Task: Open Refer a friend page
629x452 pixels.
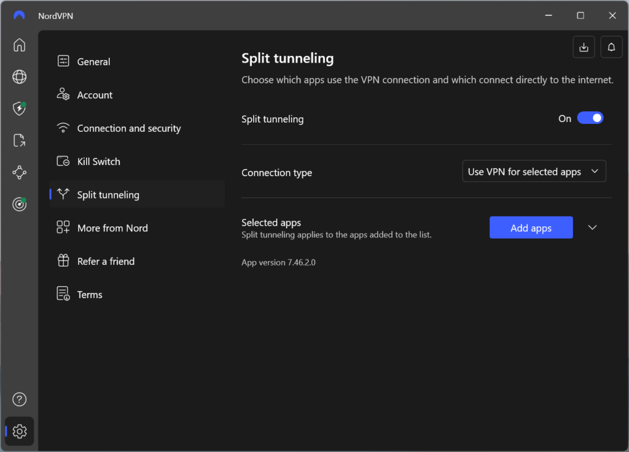Action: click(x=137, y=261)
